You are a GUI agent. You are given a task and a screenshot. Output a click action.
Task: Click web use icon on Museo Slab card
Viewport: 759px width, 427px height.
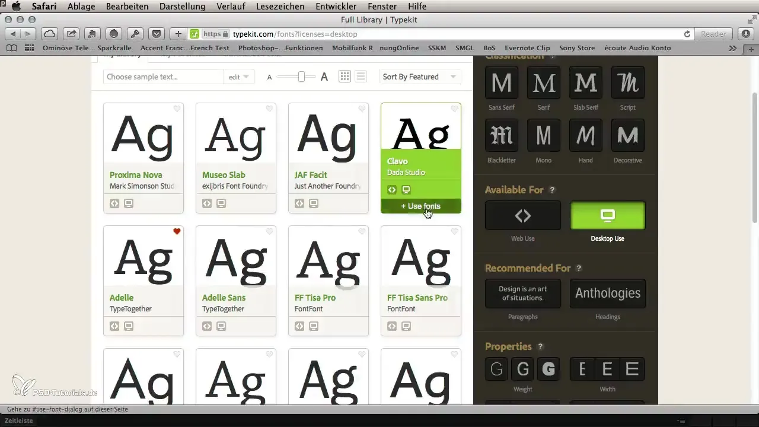207,203
